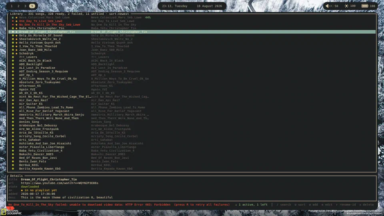The height and width of the screenshot is (216, 384).
Task: Select the Astor_Piazolla_Libertango row
Action: point(192,147)
